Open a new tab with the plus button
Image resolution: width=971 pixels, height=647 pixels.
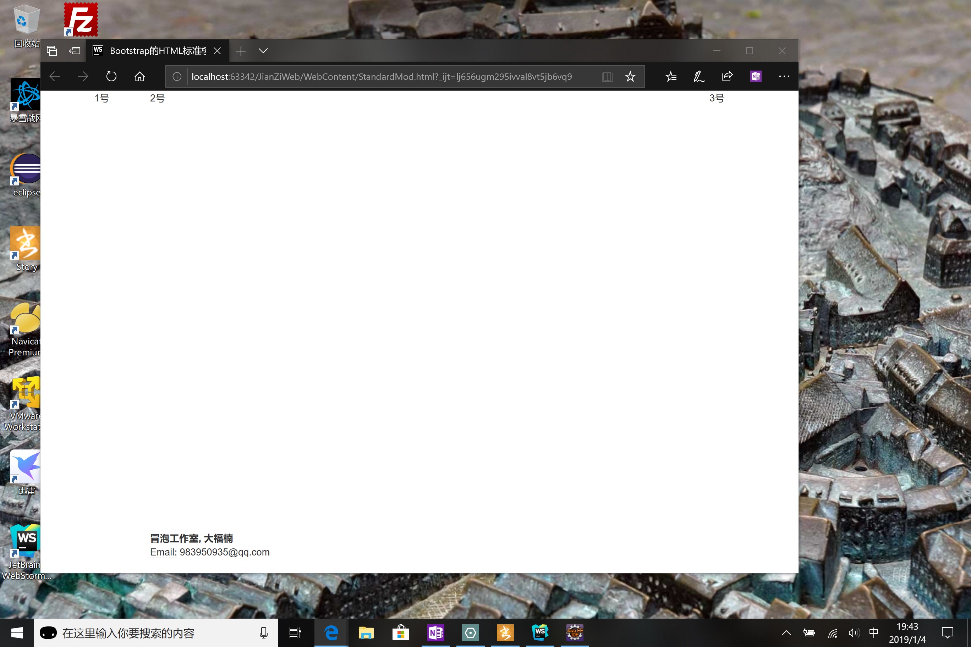241,51
